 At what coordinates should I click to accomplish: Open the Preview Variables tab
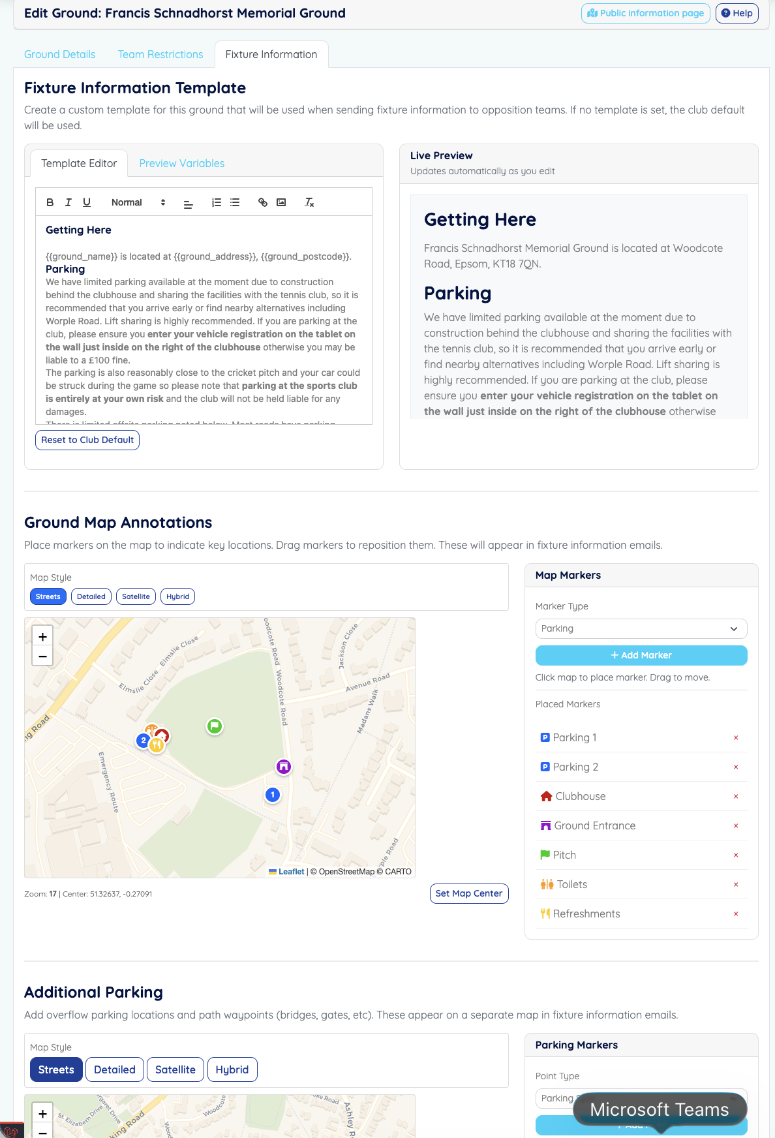[x=182, y=163]
